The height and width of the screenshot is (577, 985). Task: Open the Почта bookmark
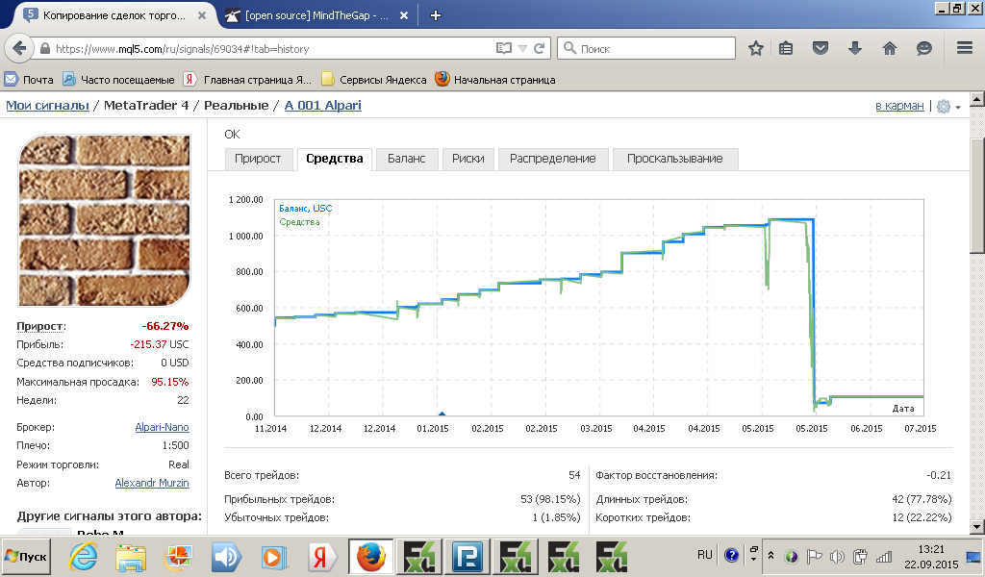29,79
